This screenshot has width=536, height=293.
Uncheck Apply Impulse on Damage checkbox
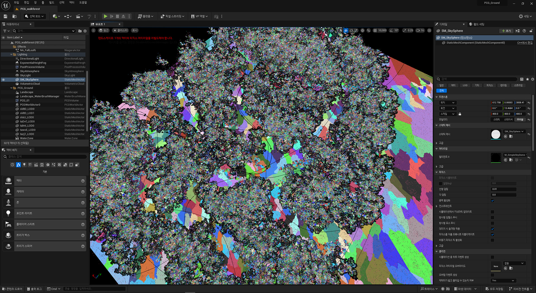pos(492,229)
